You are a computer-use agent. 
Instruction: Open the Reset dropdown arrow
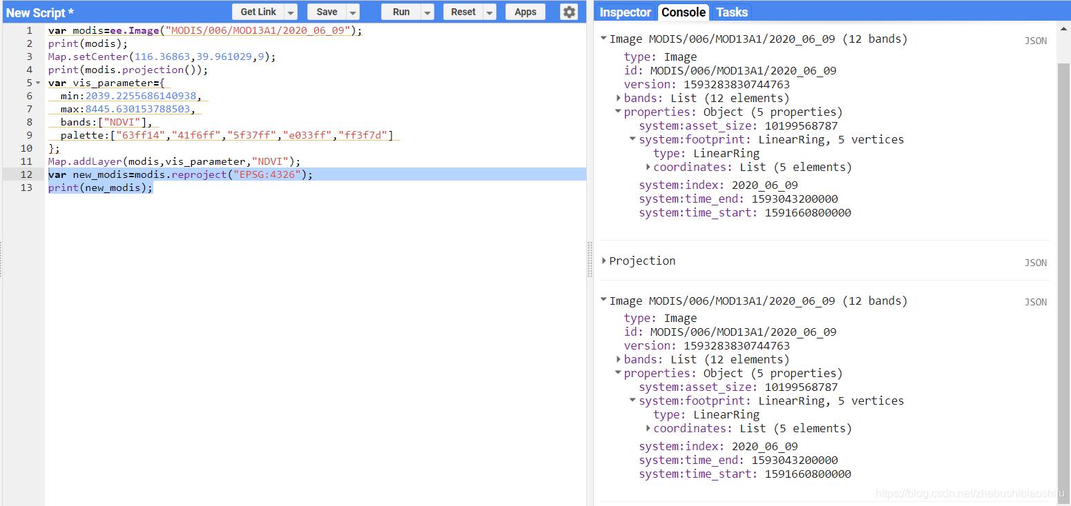490,12
